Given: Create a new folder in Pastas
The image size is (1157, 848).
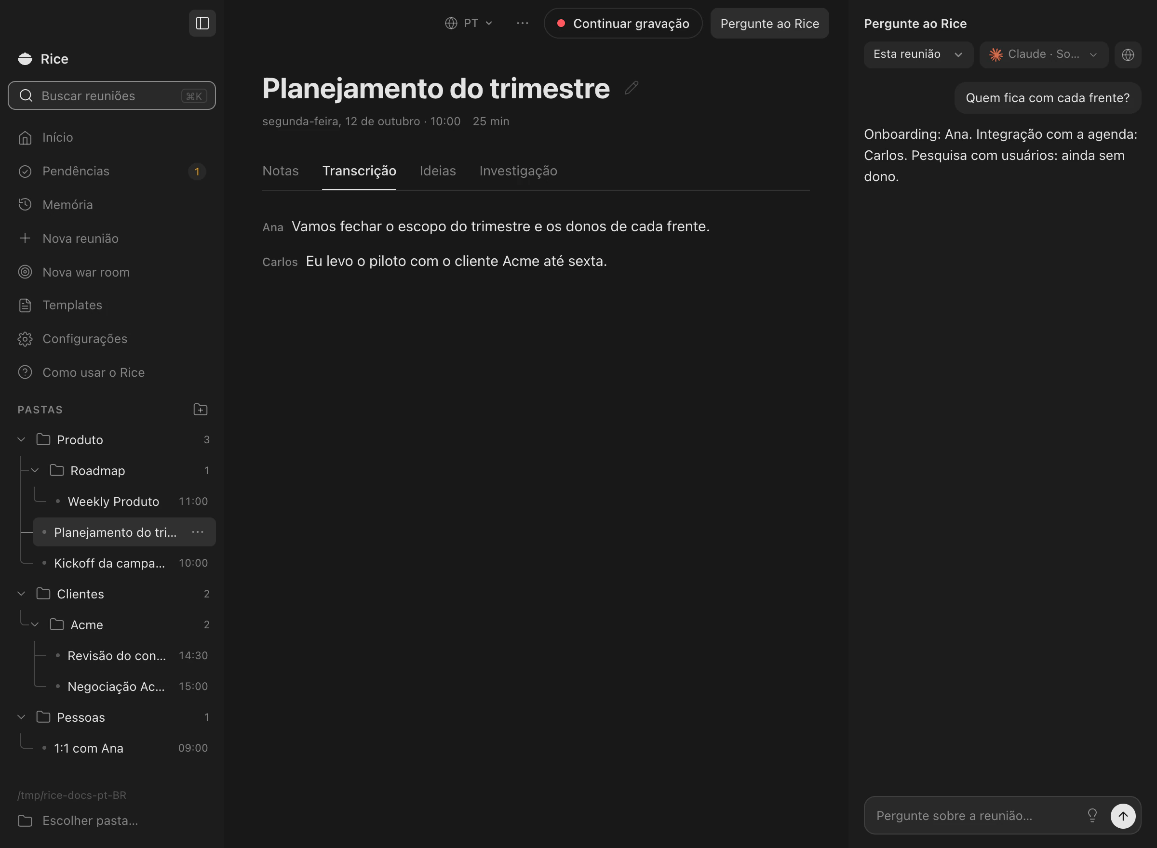Looking at the screenshot, I should coord(200,409).
